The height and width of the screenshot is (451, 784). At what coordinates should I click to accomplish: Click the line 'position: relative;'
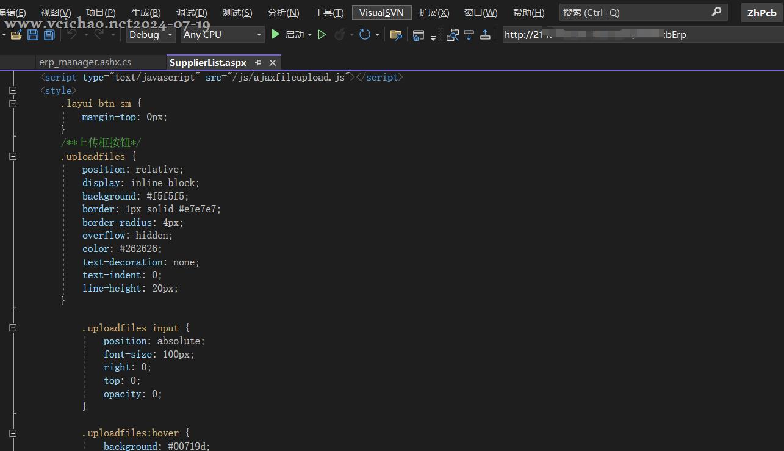(x=133, y=170)
